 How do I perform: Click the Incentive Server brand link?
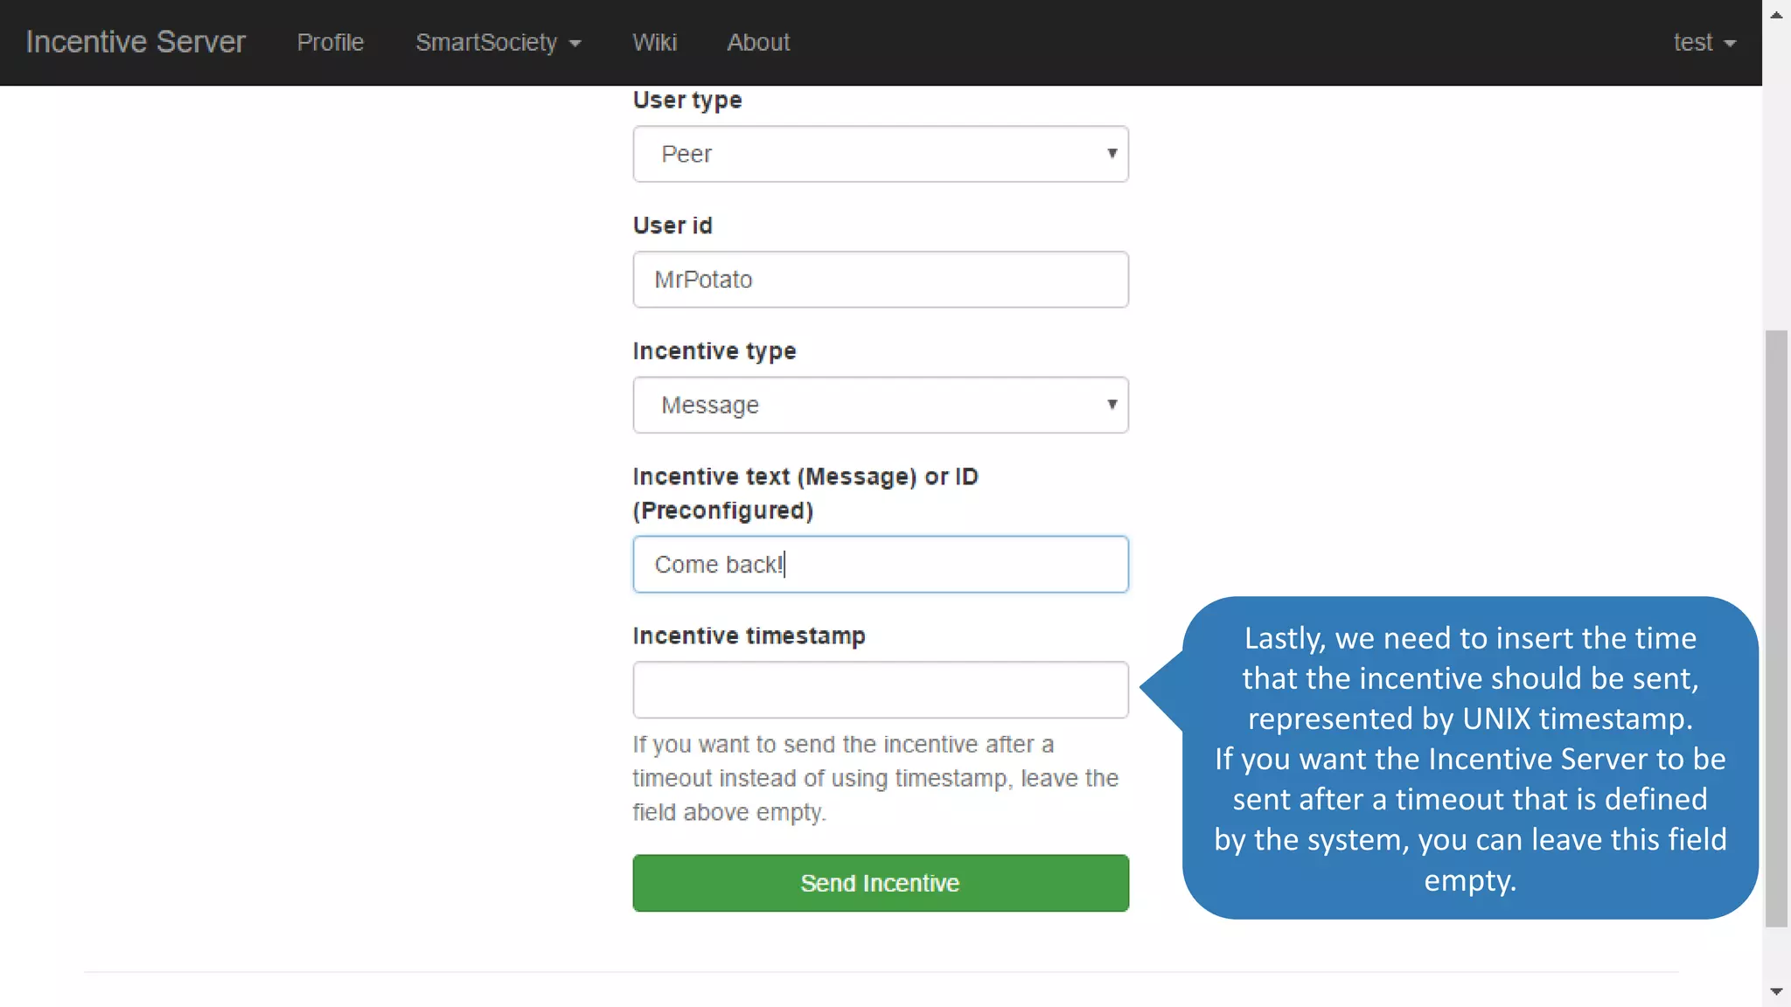point(136,42)
